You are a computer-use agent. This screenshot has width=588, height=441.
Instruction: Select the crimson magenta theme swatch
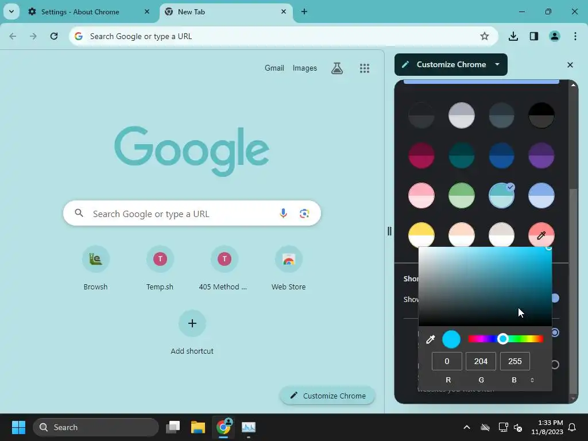421,155
